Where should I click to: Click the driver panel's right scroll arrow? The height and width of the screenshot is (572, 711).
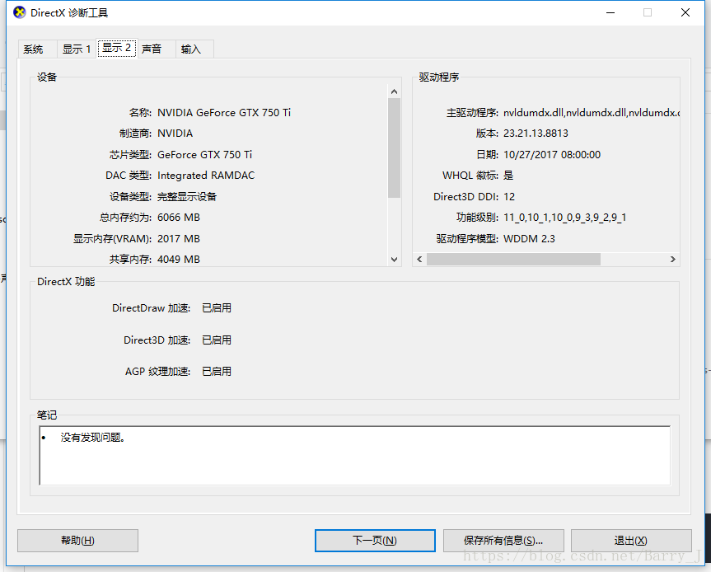(x=673, y=259)
